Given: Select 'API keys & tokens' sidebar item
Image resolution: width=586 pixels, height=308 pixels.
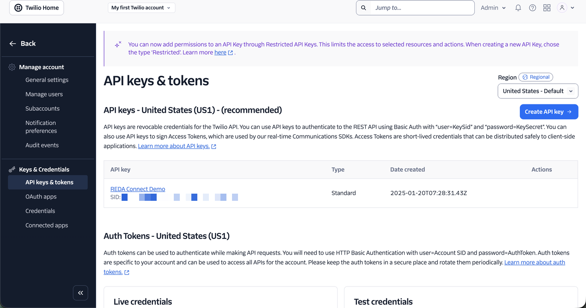Looking at the screenshot, I should tap(48, 182).
